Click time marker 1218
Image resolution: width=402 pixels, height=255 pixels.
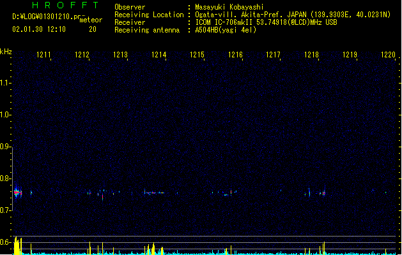click(311, 55)
